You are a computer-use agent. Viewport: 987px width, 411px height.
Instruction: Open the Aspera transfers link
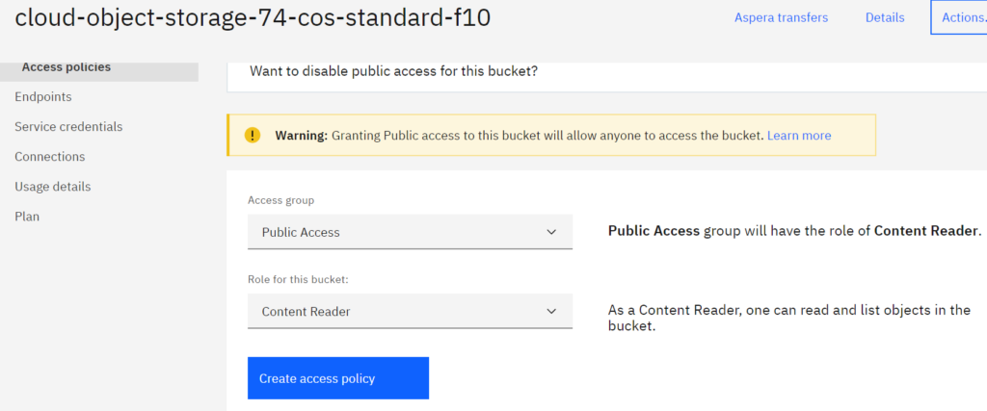(x=781, y=17)
